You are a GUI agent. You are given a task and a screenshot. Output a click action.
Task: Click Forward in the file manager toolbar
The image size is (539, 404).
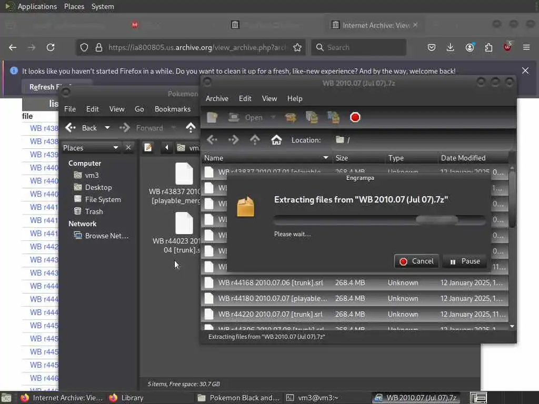tap(142, 128)
